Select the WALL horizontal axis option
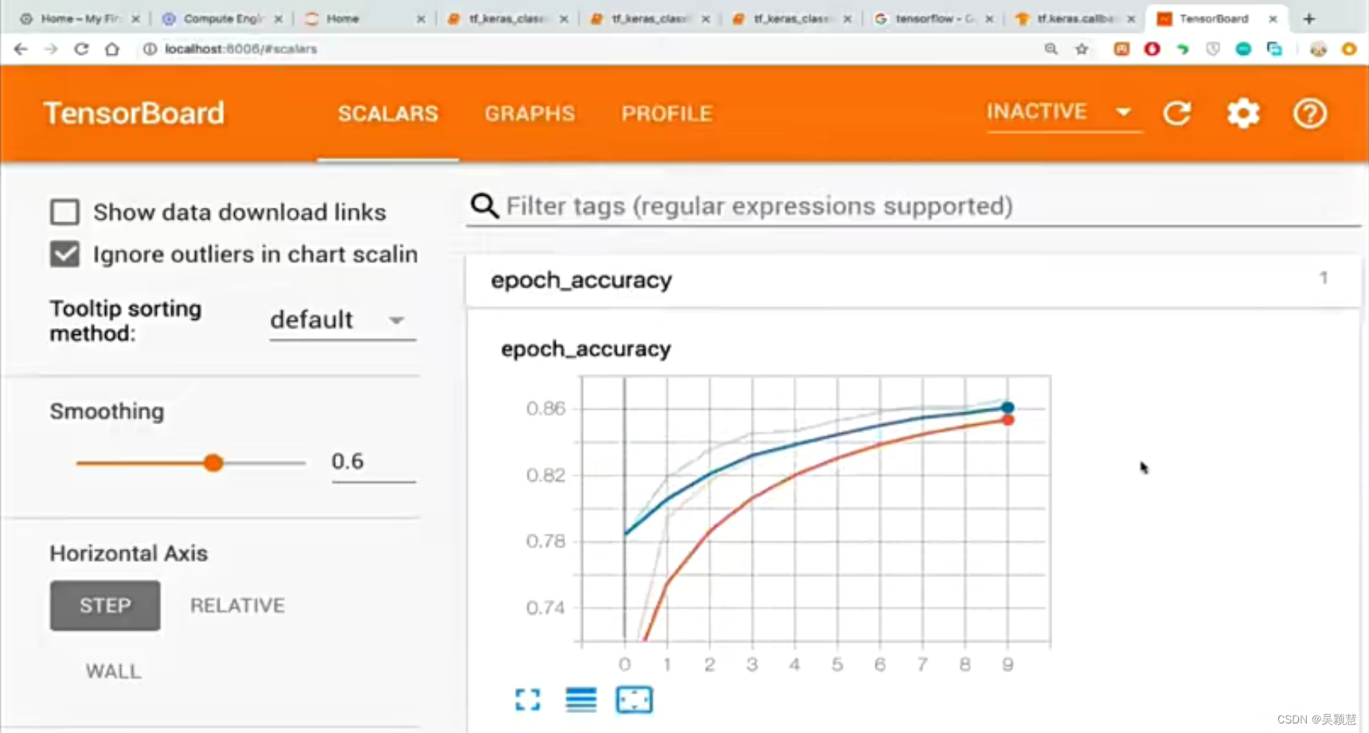The width and height of the screenshot is (1369, 733). pos(113,672)
